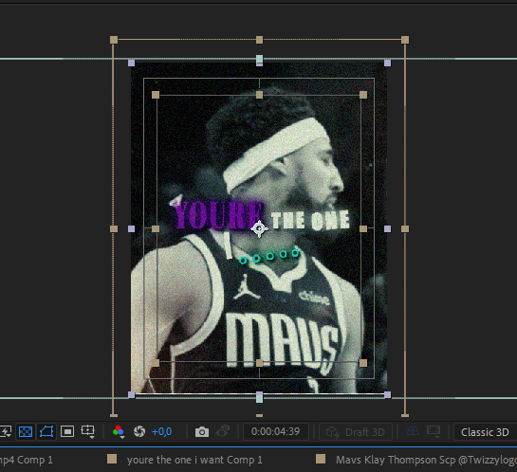Viewport: 517px width, 472px height.
Task: Switch to Mavs Klay Thompson Scp tab
Action: point(426,460)
